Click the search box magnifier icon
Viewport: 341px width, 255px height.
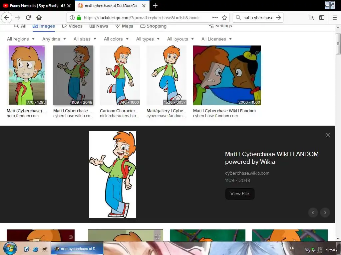point(238,18)
